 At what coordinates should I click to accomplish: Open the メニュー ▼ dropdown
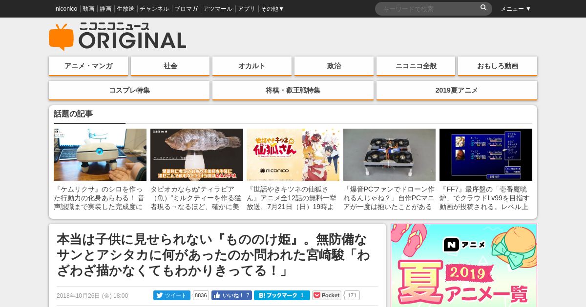(x=516, y=9)
